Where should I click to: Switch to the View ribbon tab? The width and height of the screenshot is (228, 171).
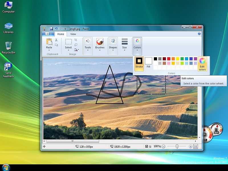pos(73,34)
